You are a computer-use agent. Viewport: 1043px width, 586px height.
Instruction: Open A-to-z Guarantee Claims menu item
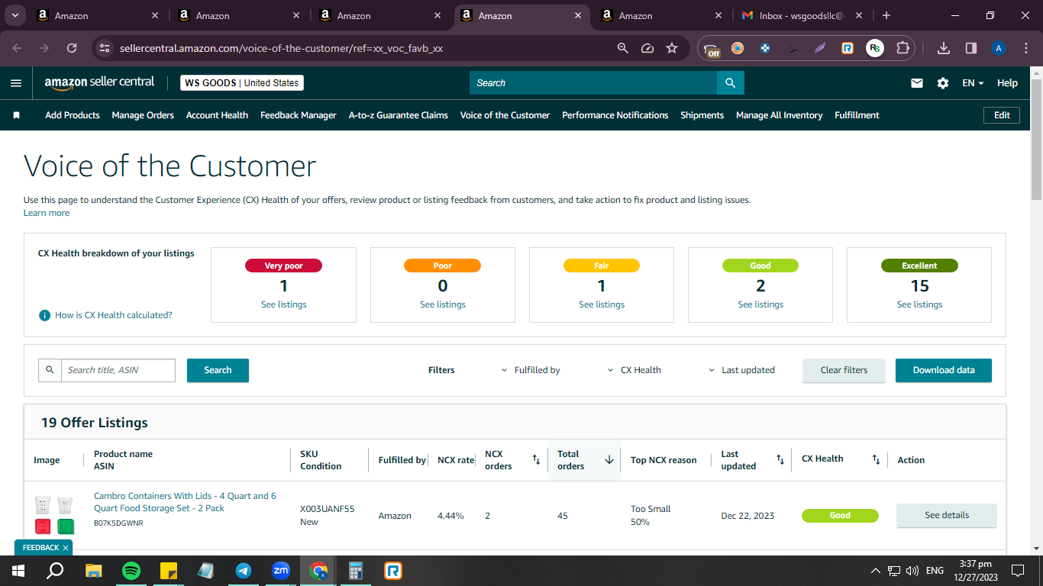399,115
